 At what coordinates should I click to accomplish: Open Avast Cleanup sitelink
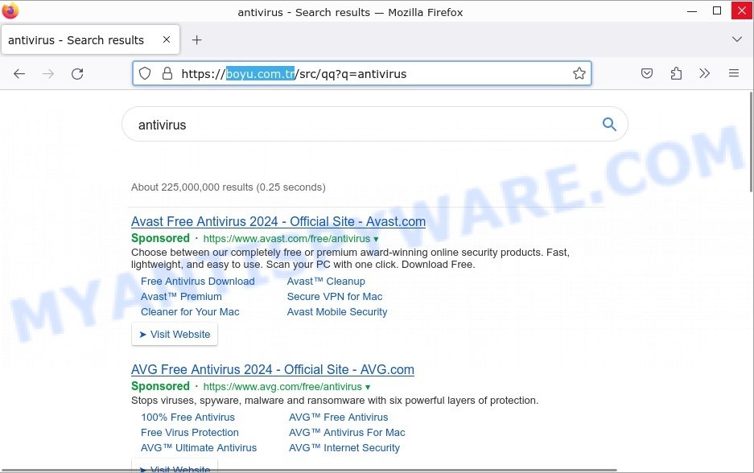point(326,282)
